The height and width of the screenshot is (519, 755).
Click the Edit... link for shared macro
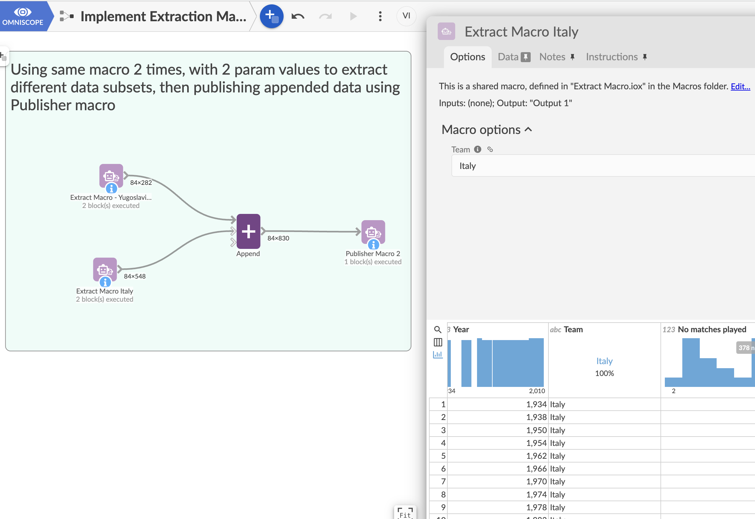(740, 86)
